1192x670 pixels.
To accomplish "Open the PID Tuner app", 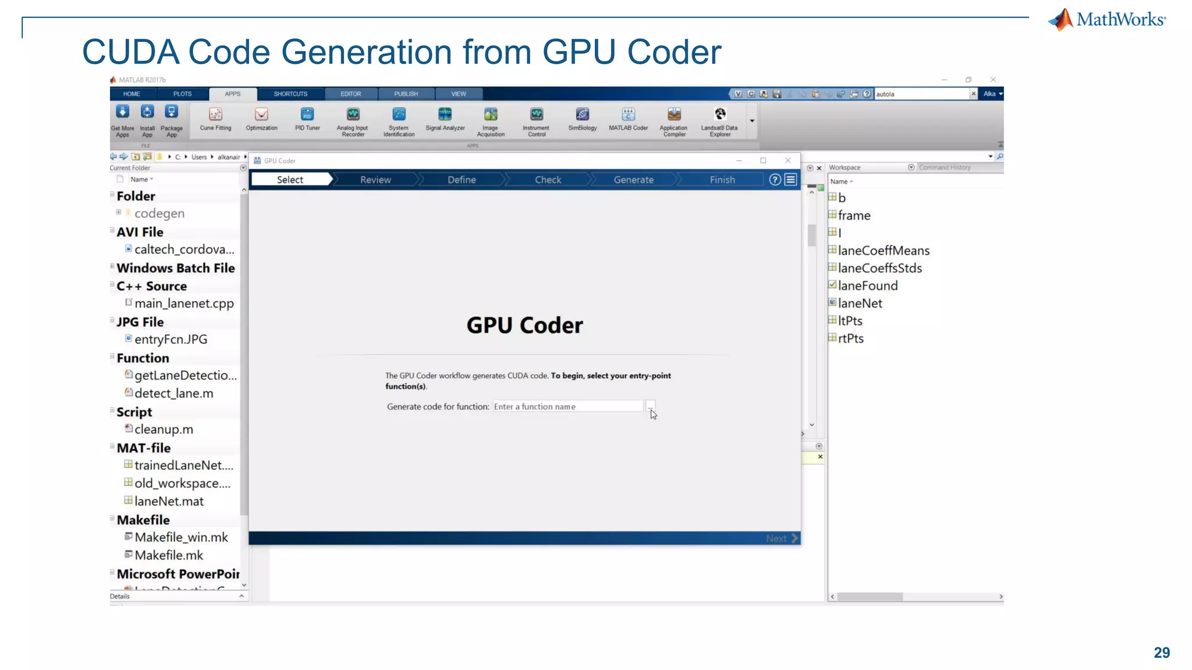I will (x=307, y=120).
